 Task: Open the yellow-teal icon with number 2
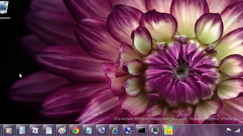click(168, 130)
